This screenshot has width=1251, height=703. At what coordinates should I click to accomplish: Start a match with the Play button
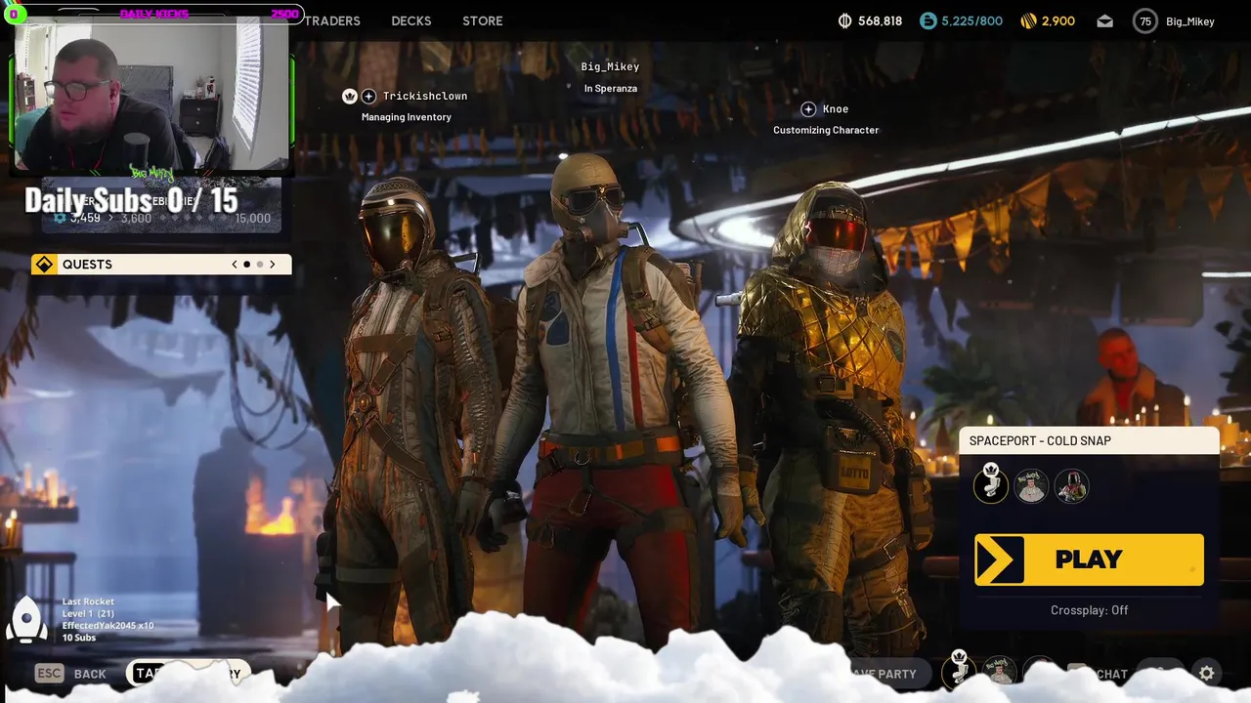(1089, 559)
